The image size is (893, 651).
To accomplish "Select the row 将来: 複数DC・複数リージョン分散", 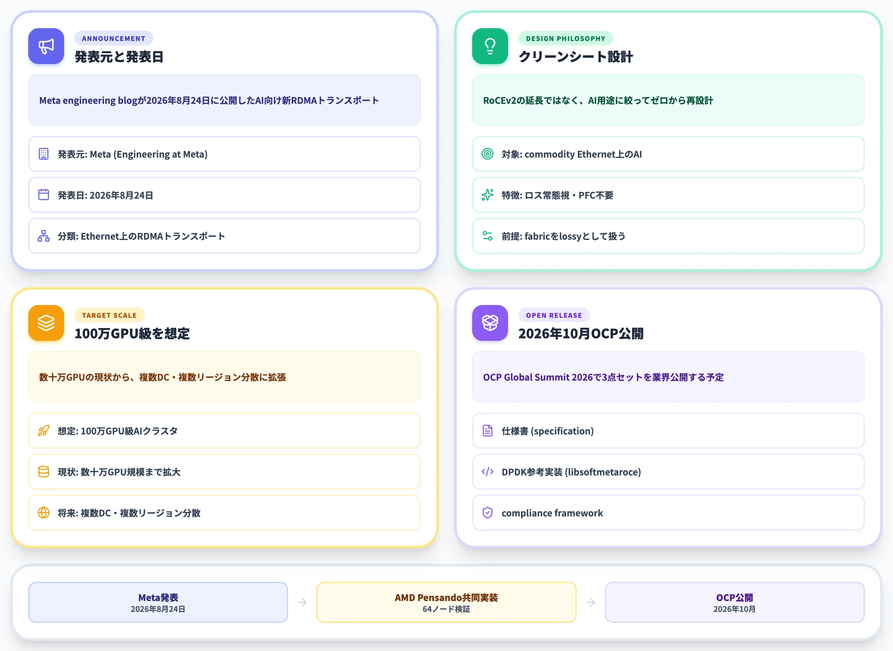I will point(225,513).
